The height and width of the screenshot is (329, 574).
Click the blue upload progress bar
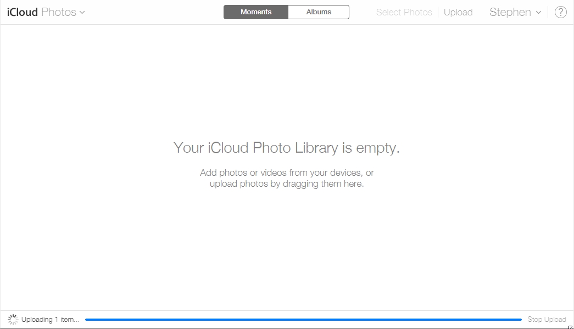point(303,319)
